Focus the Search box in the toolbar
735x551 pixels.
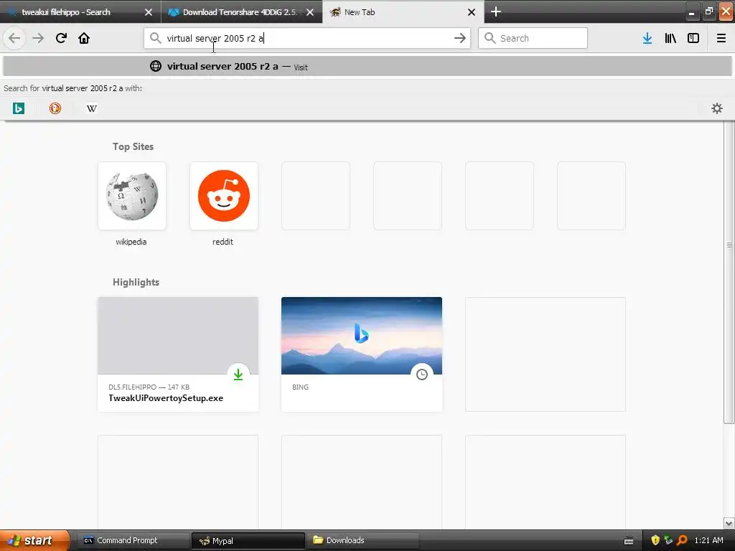pos(533,38)
